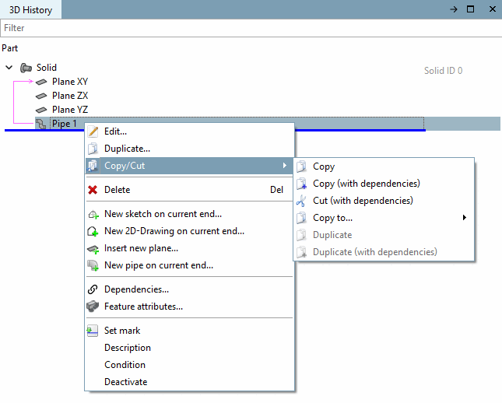Select Plane YZ in the tree

(x=70, y=110)
